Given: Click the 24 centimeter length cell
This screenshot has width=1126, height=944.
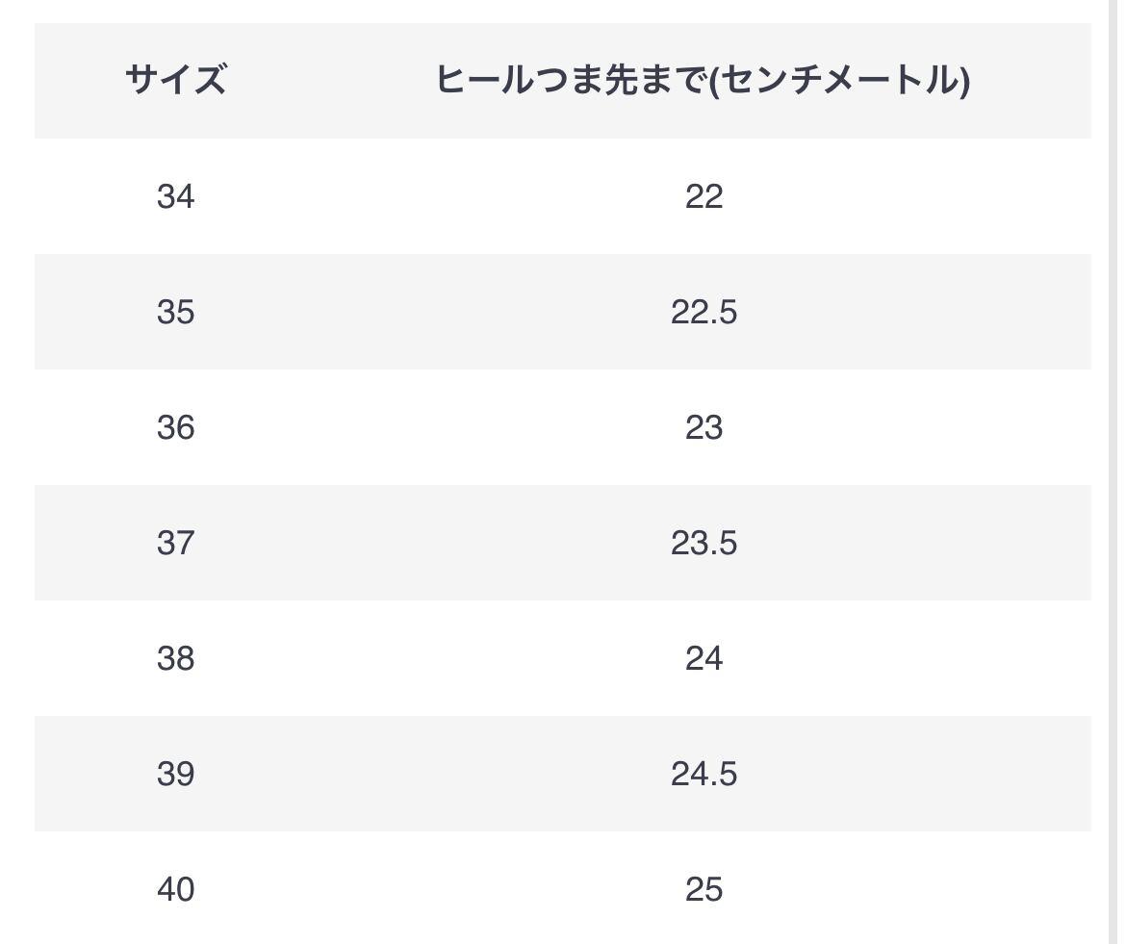Looking at the screenshot, I should [704, 658].
